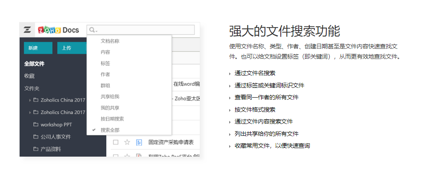Choose 文档名称 search filter
423x177 pixels.
[110, 41]
